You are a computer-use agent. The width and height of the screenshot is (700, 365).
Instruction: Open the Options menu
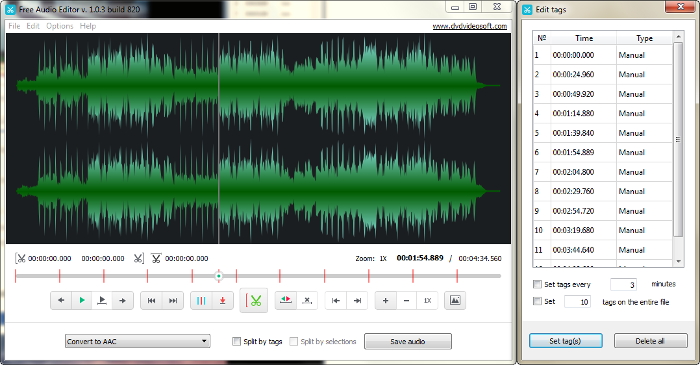pyautogui.click(x=60, y=26)
